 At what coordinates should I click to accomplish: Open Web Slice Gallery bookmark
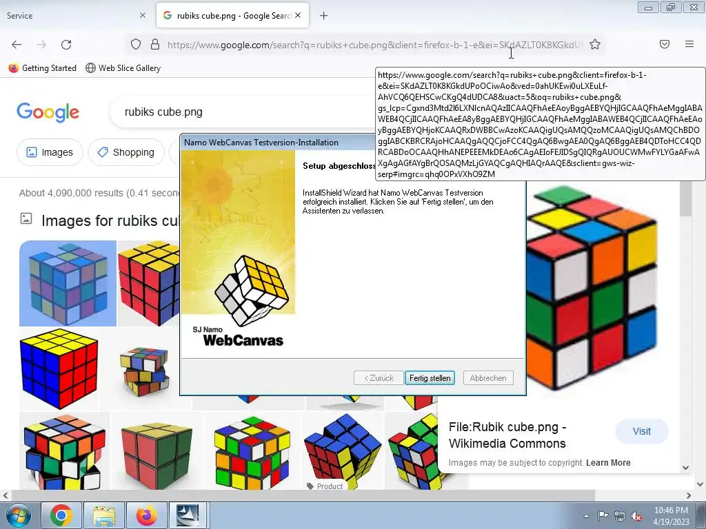tap(123, 68)
